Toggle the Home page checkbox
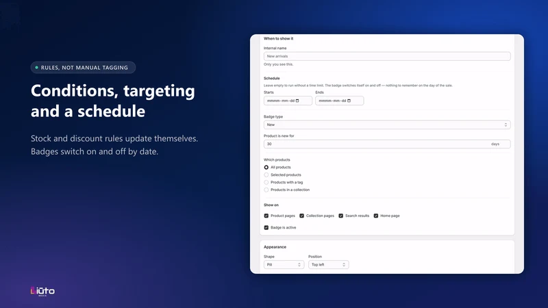Image resolution: width=548 pixels, height=308 pixels. point(376,216)
